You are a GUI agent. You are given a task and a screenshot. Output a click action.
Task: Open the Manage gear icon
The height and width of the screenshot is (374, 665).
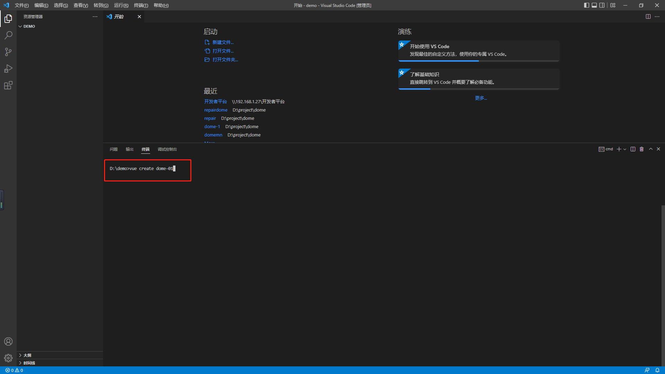click(x=8, y=358)
